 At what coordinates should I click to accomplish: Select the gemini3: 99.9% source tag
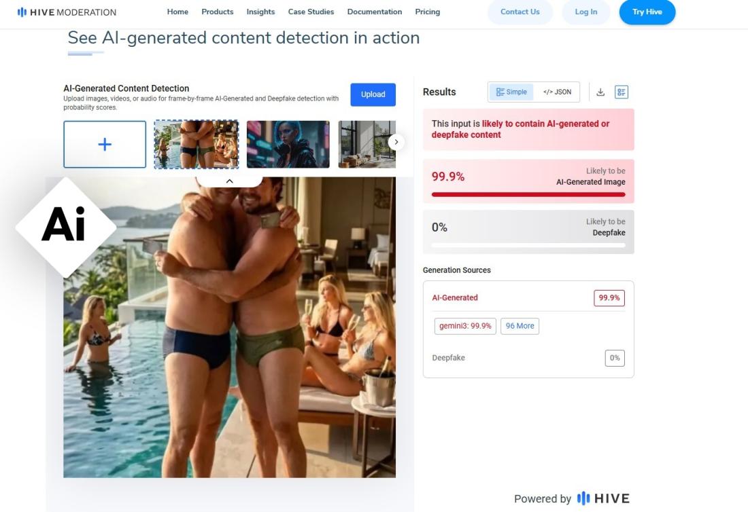click(465, 326)
